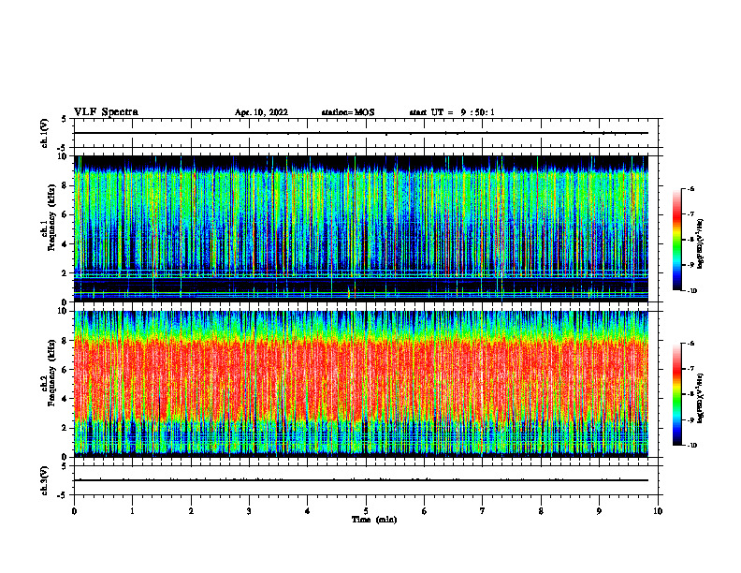Screen dimensions: 741x573
Task: Click the color bar beside ch.2 spectrogram
Action: point(677,394)
